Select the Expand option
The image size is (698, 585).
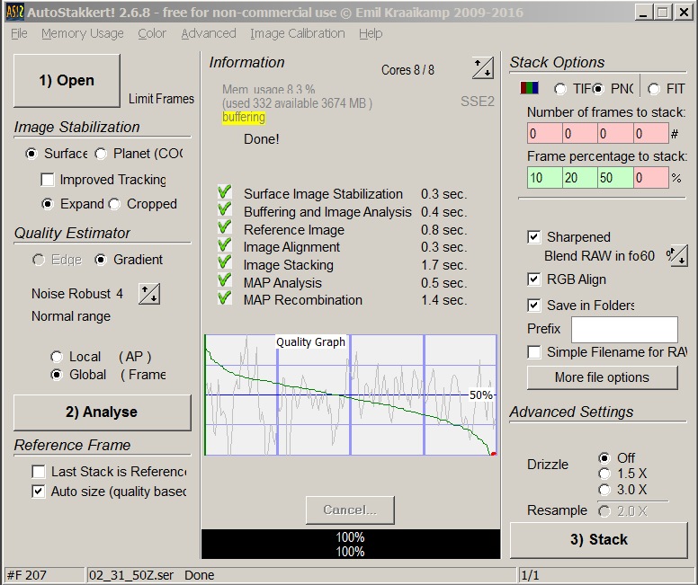(47, 204)
